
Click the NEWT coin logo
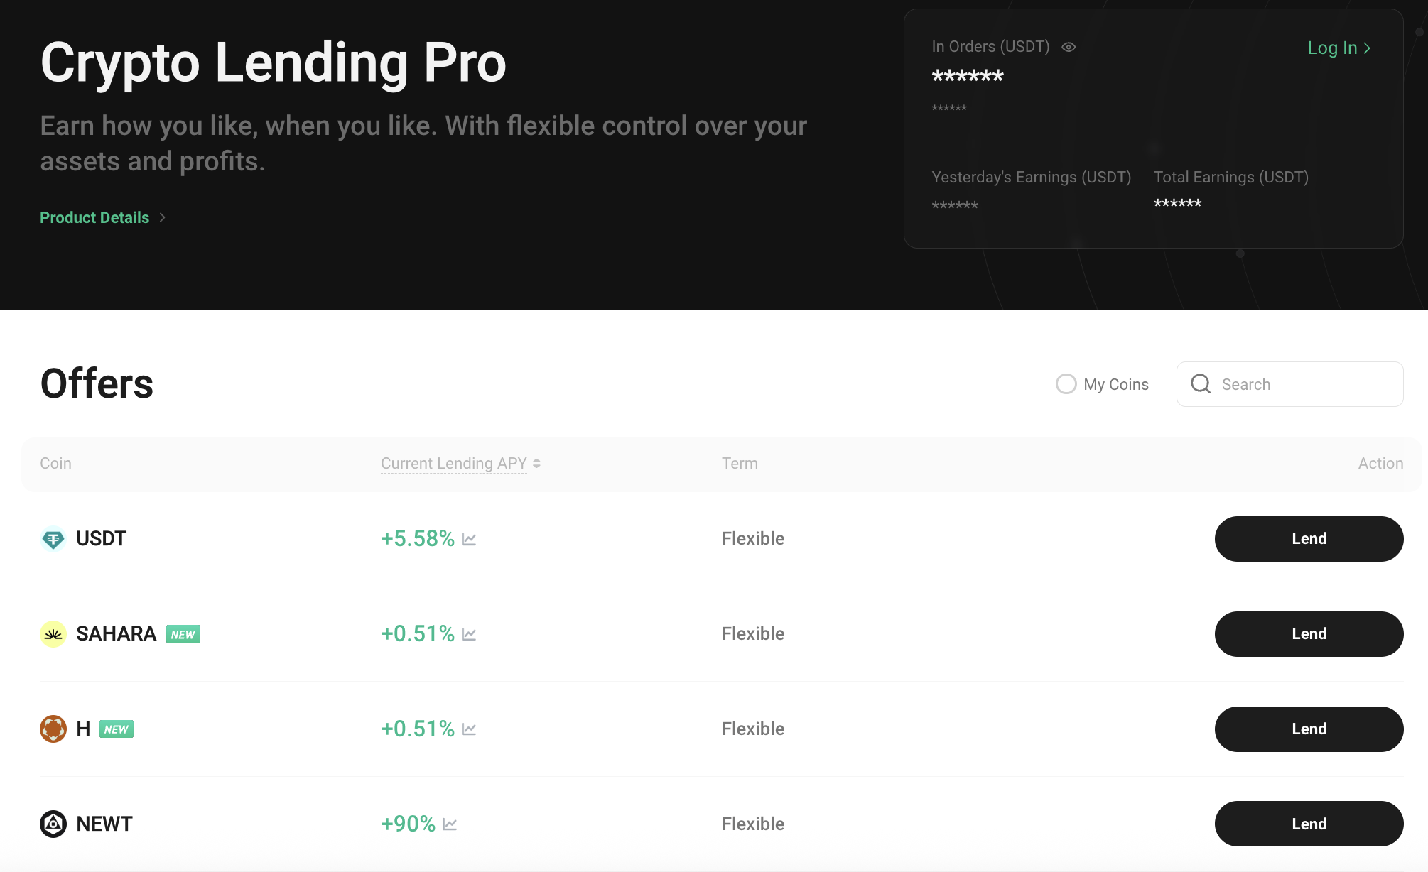coord(53,824)
